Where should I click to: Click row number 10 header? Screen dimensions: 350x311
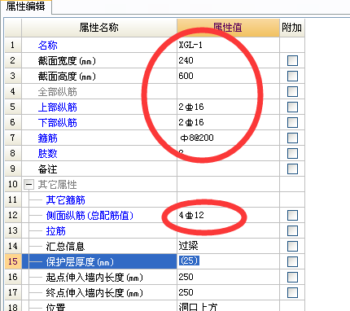pyautogui.click(x=13, y=184)
